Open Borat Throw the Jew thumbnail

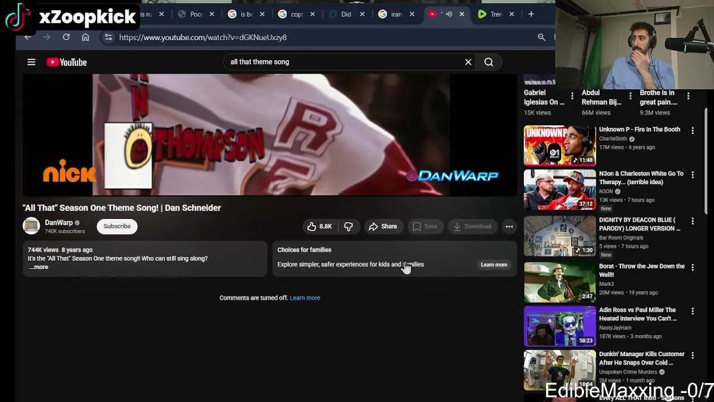(x=559, y=283)
